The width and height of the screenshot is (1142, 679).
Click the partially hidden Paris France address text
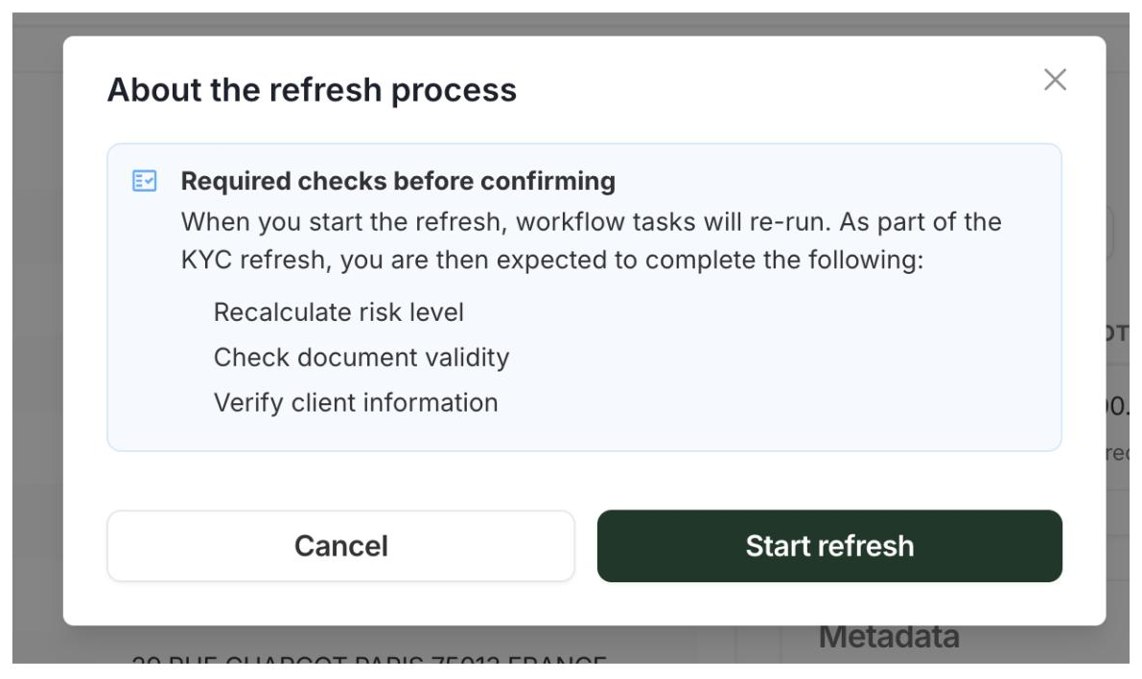pyautogui.click(x=368, y=659)
